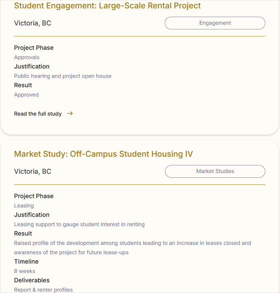This screenshot has height=293, width=280.
Task: Click the Deliverables heading
Action: [32, 280]
